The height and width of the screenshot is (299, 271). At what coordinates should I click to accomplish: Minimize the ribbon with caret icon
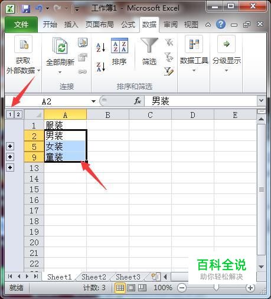coord(208,25)
